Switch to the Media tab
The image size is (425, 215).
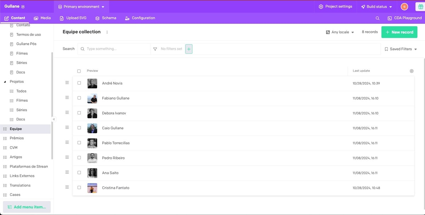42,18
